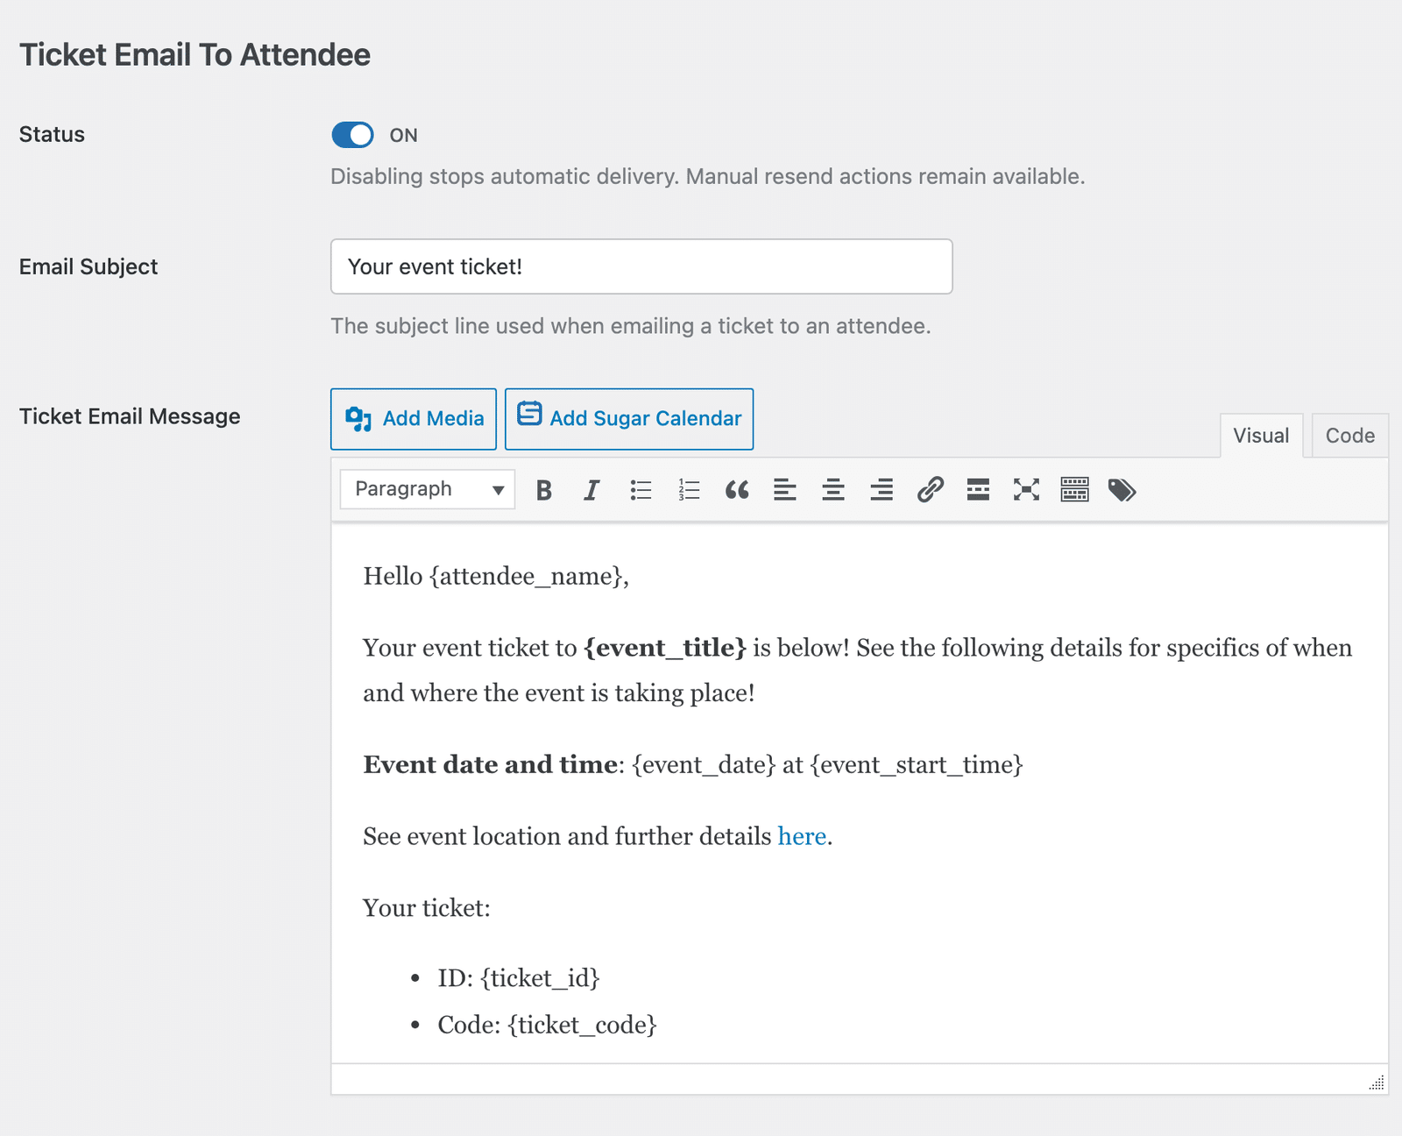
Task: Turn off the Status toggle
Action: pos(352,135)
